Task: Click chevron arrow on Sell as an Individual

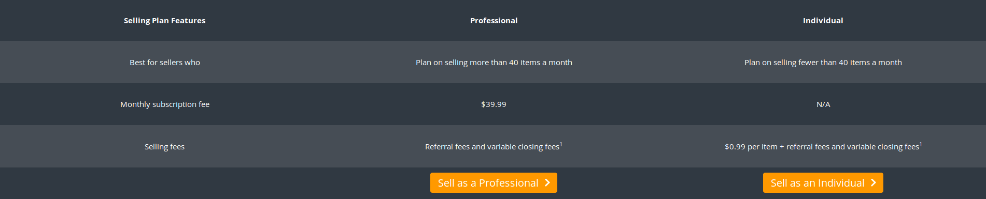Action: (874, 182)
